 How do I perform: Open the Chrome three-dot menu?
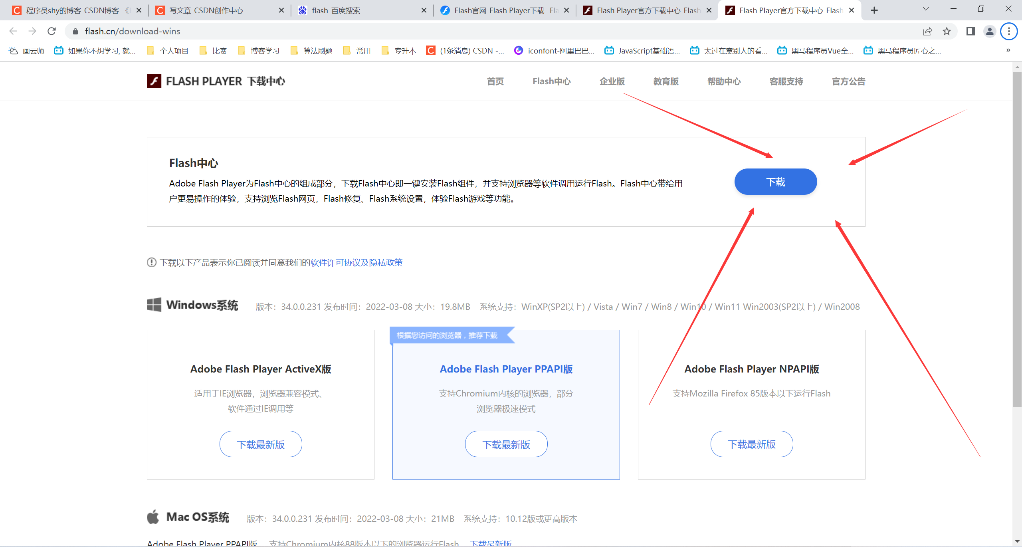click(1009, 31)
